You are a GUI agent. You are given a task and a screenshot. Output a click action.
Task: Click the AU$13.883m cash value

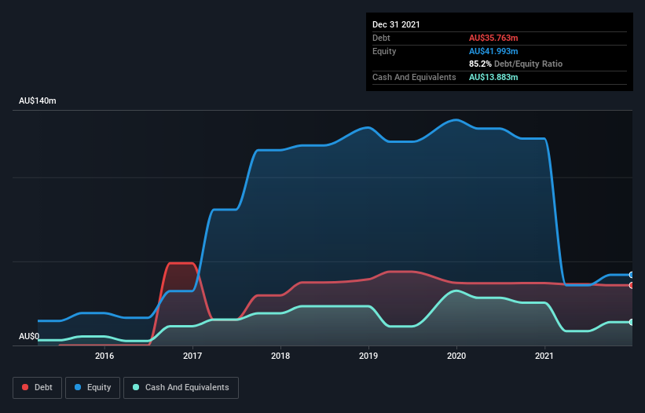493,77
